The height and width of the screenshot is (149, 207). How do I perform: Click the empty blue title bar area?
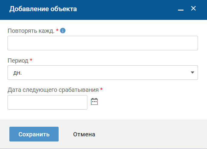coord(127,9)
